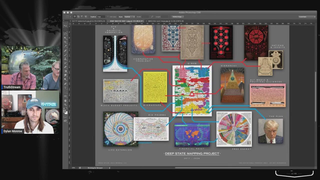
Task: Open the Style dropdown set to Normal
Action: (x=129, y=17)
